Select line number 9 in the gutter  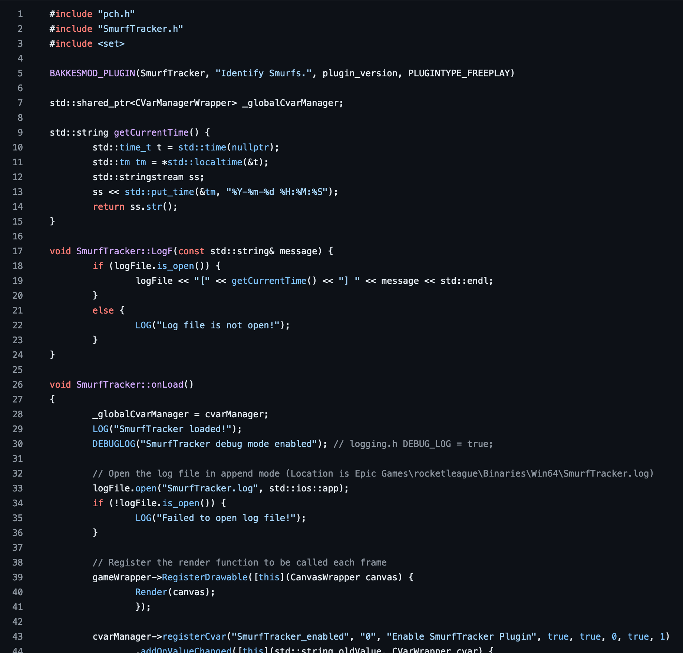point(20,133)
